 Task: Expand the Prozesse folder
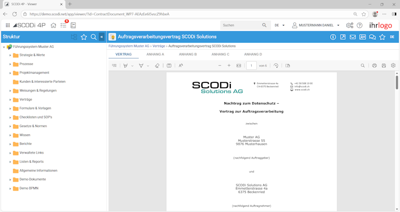[10, 64]
